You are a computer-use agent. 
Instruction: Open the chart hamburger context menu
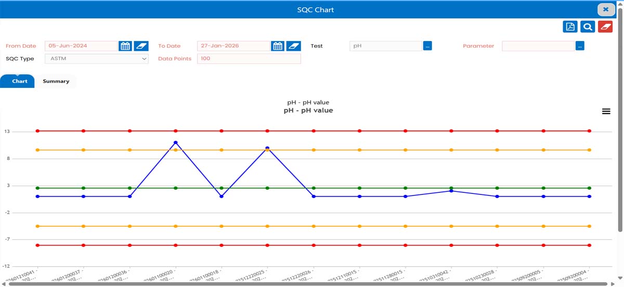(606, 111)
